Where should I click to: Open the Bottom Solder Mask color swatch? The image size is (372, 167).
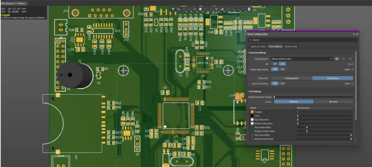click(x=252, y=131)
